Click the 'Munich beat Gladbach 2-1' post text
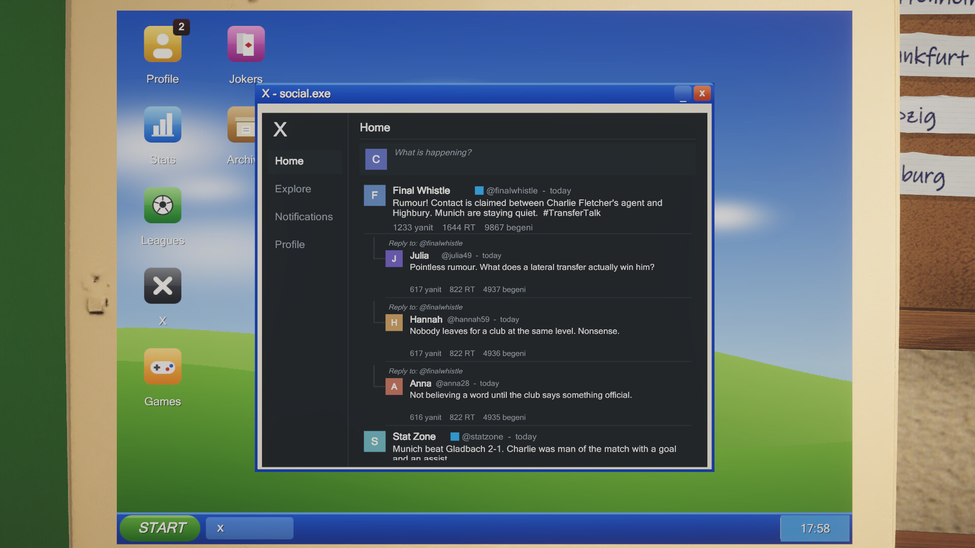Screen dimensions: 975x548 [534, 453]
